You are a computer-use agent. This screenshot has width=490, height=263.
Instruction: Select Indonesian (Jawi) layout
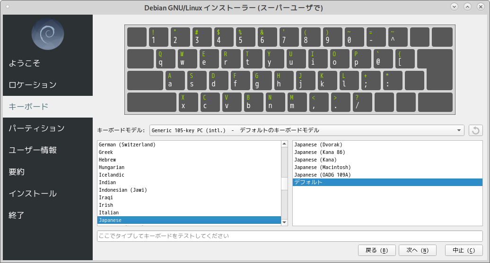point(189,190)
